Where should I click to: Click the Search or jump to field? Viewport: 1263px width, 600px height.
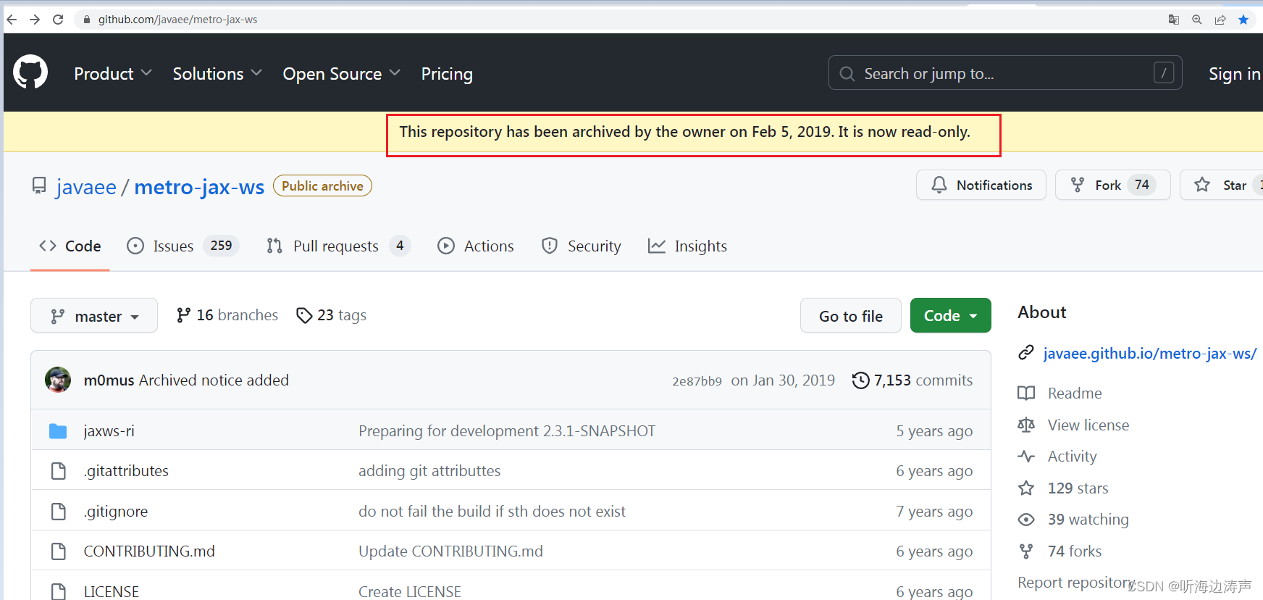pyautogui.click(x=1005, y=72)
